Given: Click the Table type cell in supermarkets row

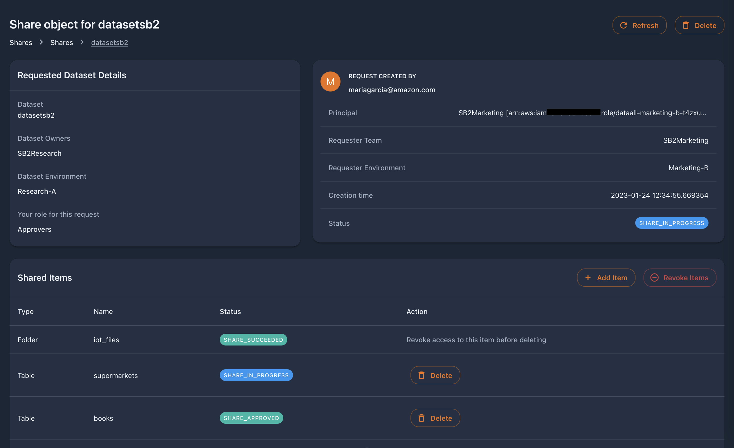Looking at the screenshot, I should pos(26,375).
